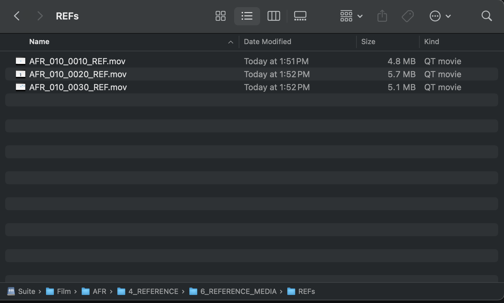504x303 pixels.
Task: Click the forward navigation arrow
Action: pyautogui.click(x=40, y=16)
